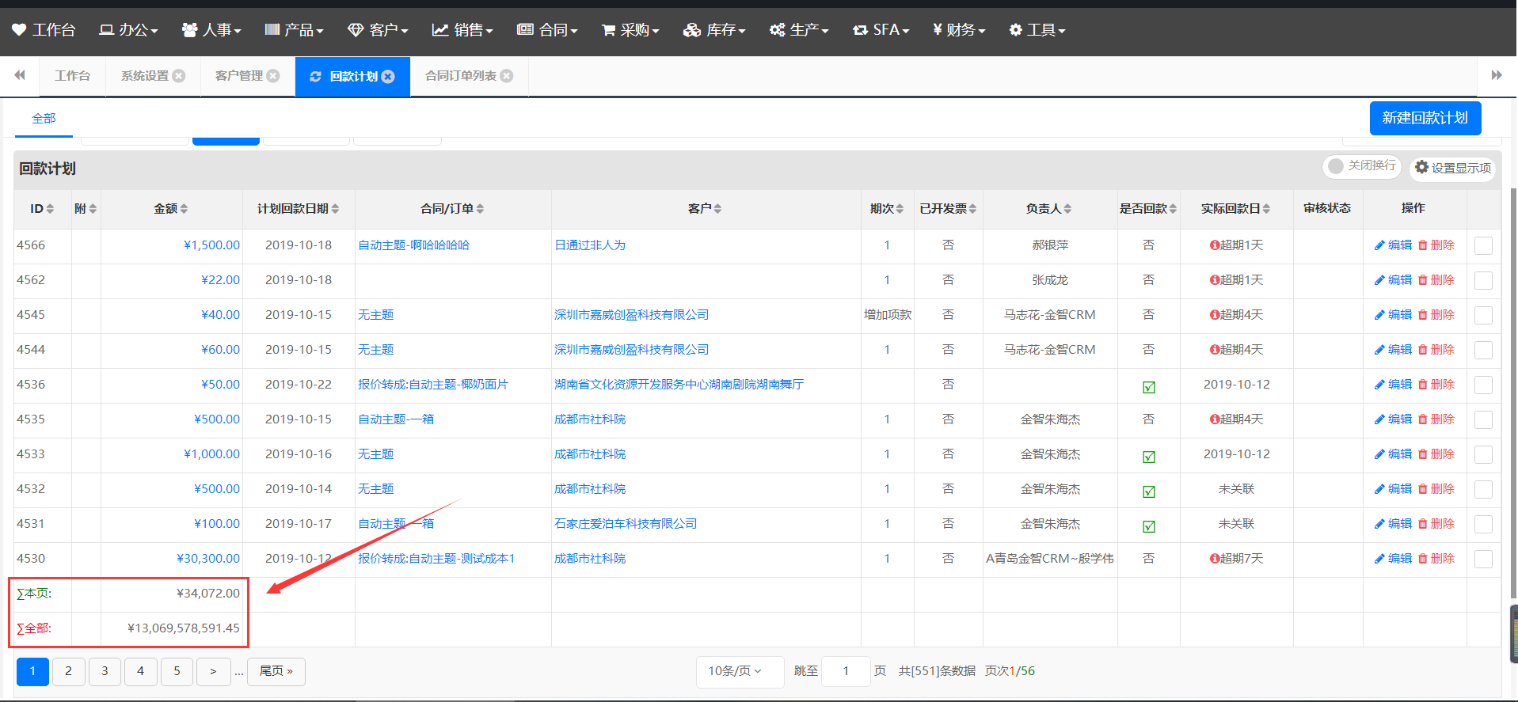Open the 合同 menu
This screenshot has width=1518, height=702.
point(547,30)
